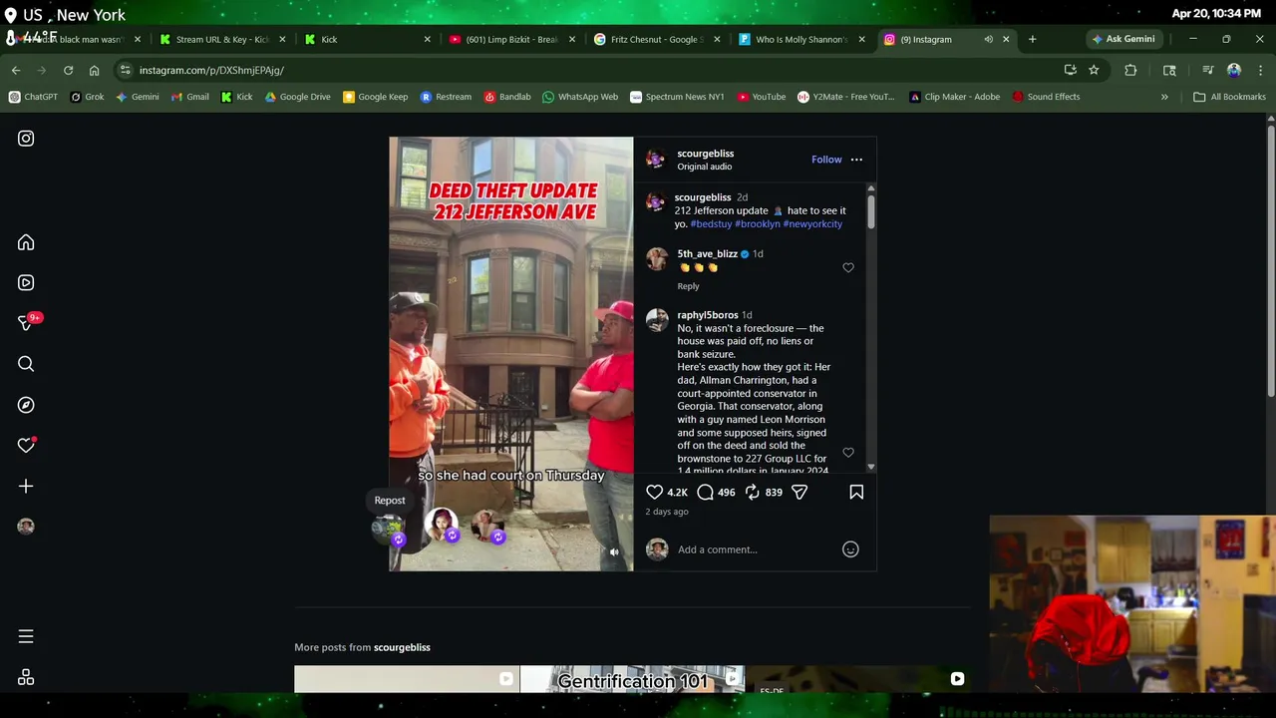Viewport: 1276px width, 718px height.
Task: Like the 5th_ave_blizz comment
Action: coord(848,267)
